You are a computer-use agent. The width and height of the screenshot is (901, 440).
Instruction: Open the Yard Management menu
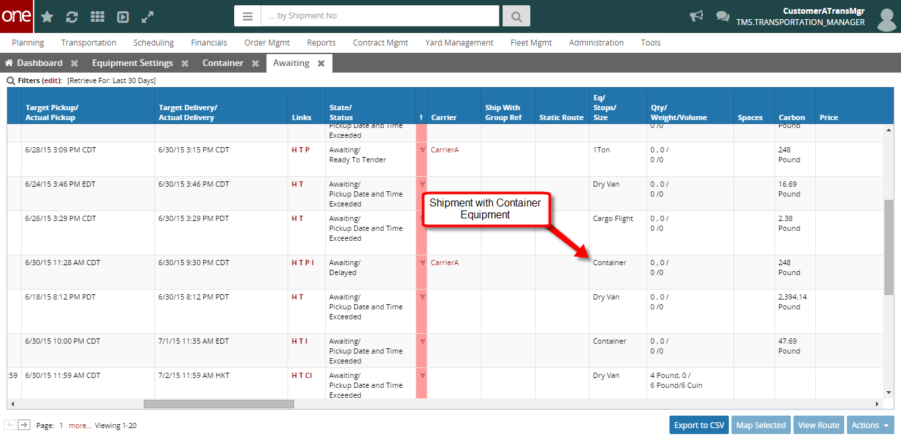pyautogui.click(x=459, y=43)
